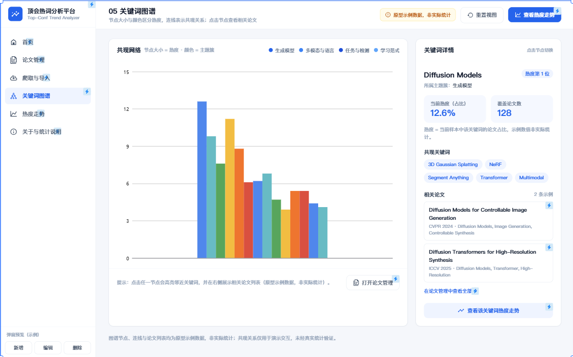
Task: Click the home icon beside 首页
Action: coord(14,42)
